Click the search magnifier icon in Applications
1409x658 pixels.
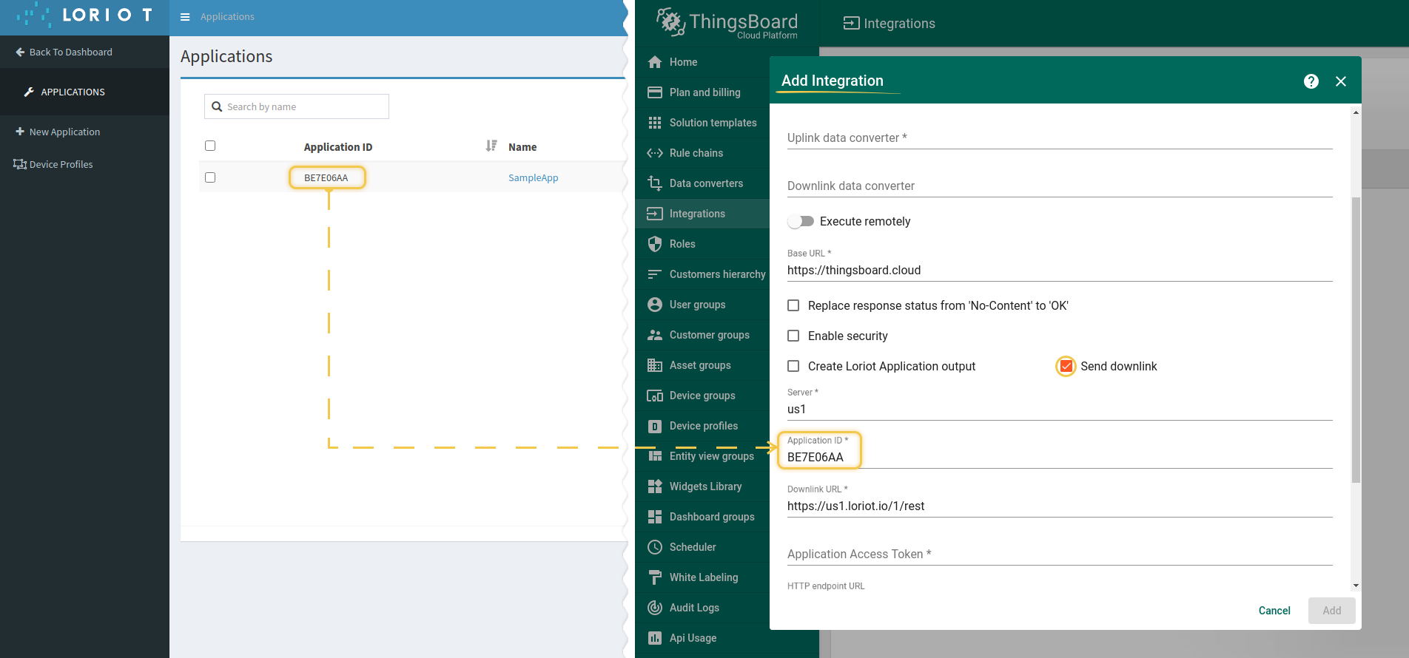[x=217, y=106]
